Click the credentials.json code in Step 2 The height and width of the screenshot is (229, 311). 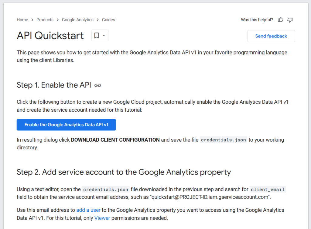[106, 189]
